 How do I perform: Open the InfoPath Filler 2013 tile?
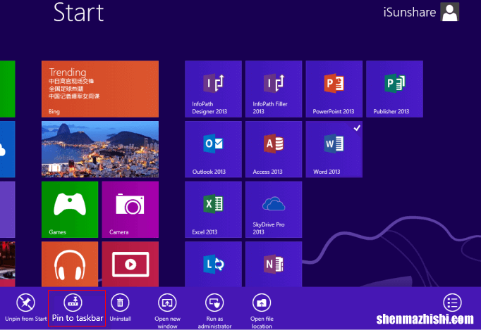click(x=274, y=89)
